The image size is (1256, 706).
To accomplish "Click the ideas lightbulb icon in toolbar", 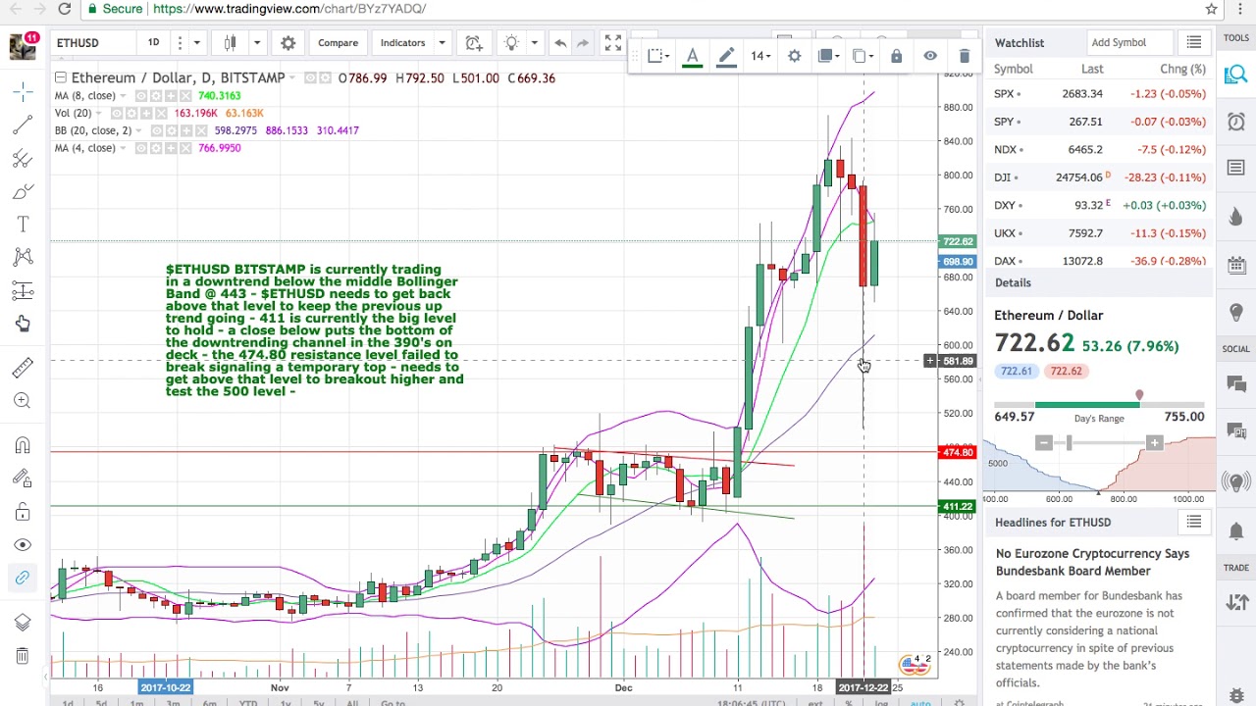I will 511,43.
